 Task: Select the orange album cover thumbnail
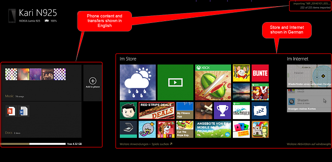point(23,74)
